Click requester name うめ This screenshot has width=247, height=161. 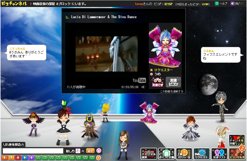point(157,74)
